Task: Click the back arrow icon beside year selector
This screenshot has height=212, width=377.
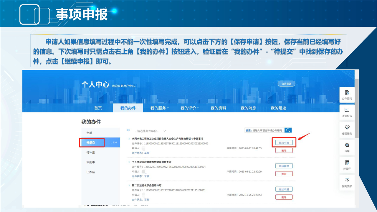Action: click(x=128, y=130)
